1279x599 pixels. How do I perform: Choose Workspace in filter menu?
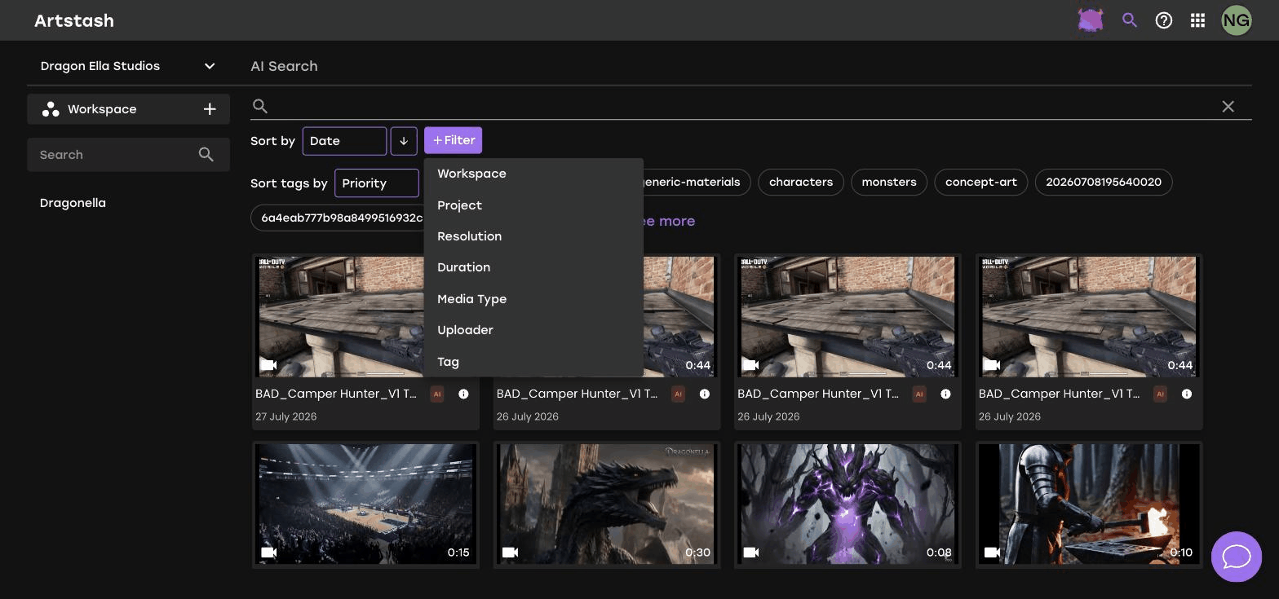(533, 174)
